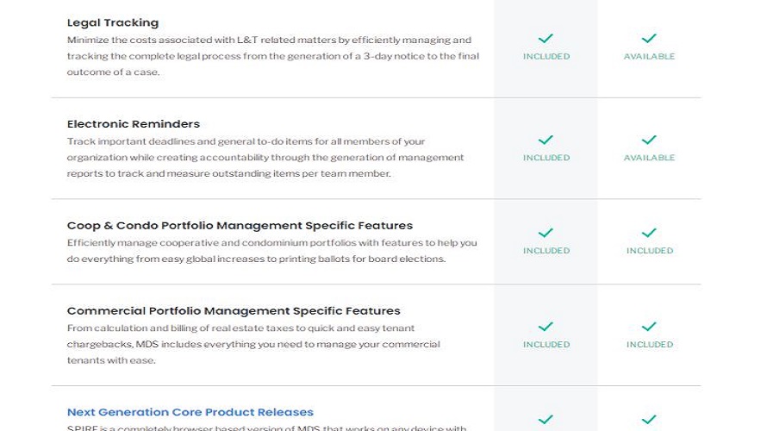Click Coop & Condo first-column checkmark
Viewport: 767px width, 431px height.
pos(546,233)
